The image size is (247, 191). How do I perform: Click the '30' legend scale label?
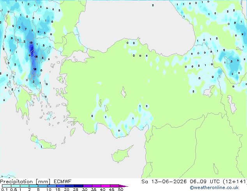tap(85, 189)
